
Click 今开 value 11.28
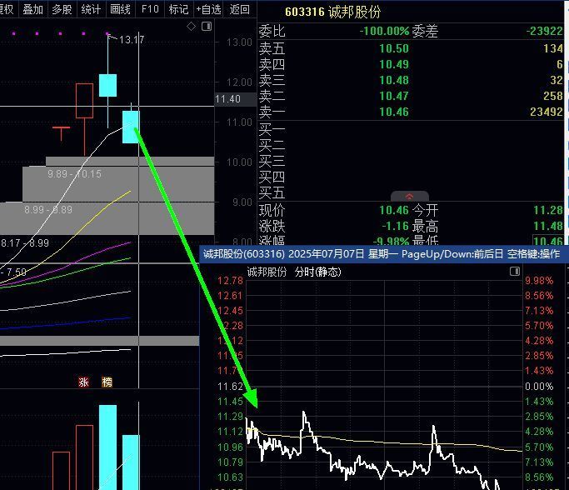[548, 210]
